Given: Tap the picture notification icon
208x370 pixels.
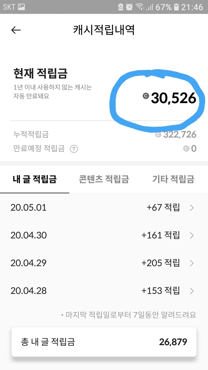Looking at the screenshot, I should point(22,7).
